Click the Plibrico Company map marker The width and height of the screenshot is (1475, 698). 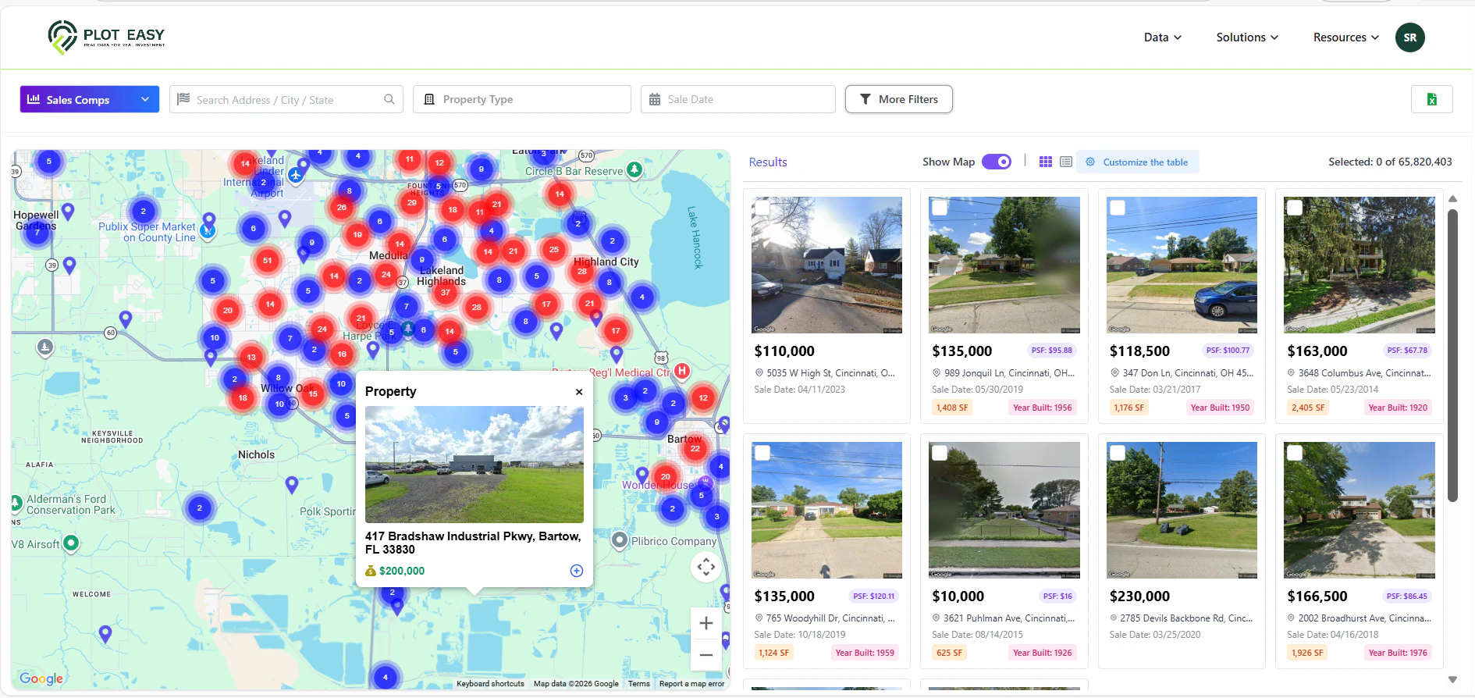pos(620,540)
